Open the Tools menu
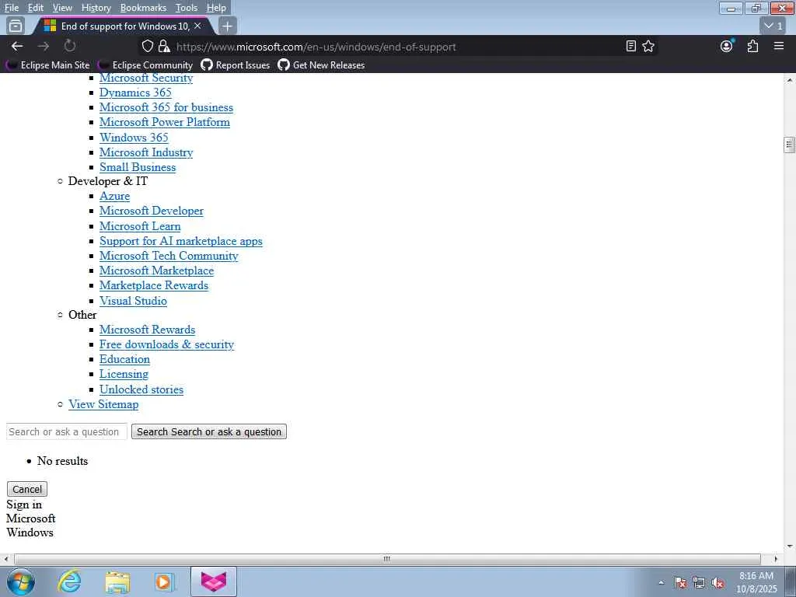Image resolution: width=796 pixels, height=597 pixels. [187, 8]
